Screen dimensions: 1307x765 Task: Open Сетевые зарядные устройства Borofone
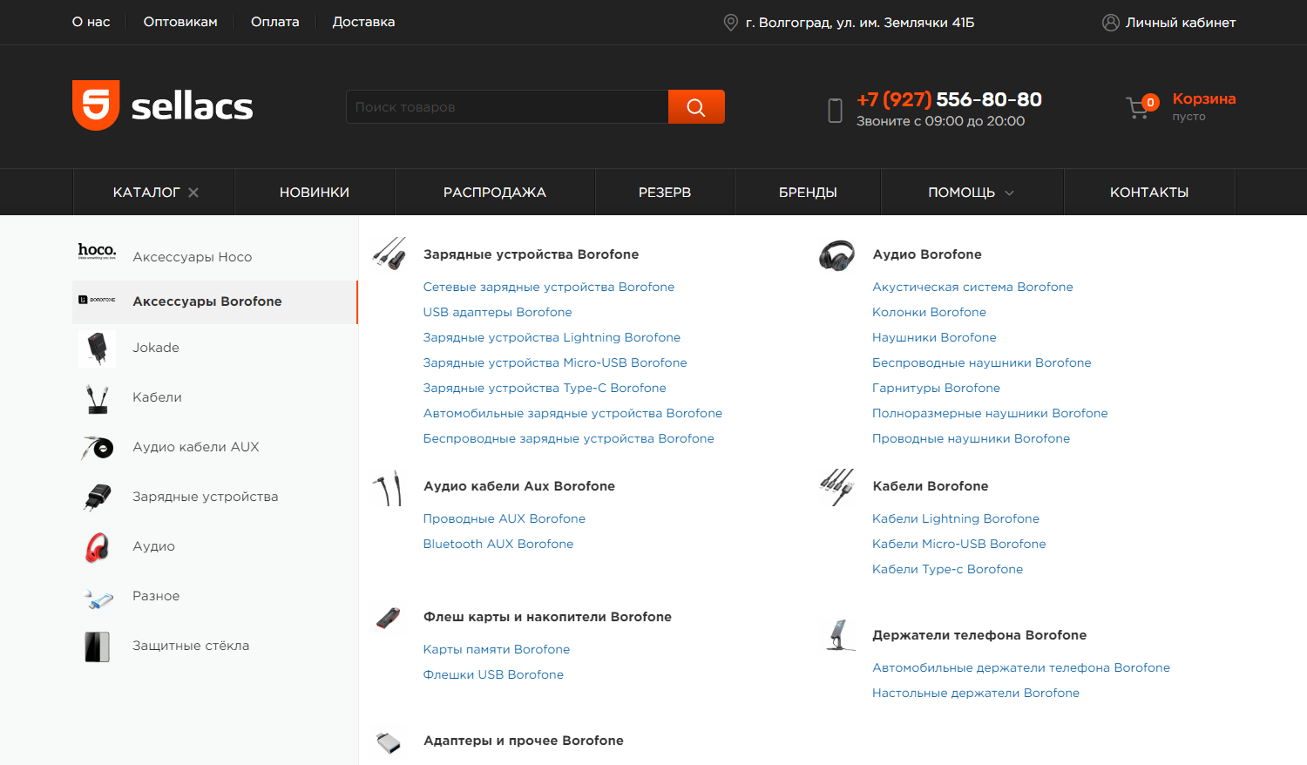pyautogui.click(x=549, y=287)
